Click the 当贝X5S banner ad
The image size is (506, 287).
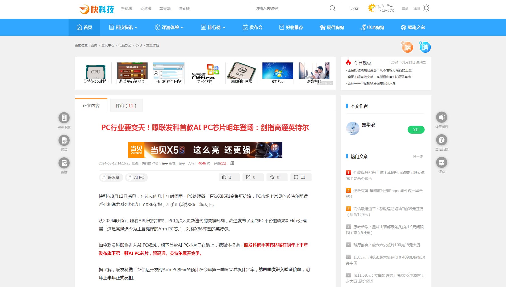coord(205,150)
